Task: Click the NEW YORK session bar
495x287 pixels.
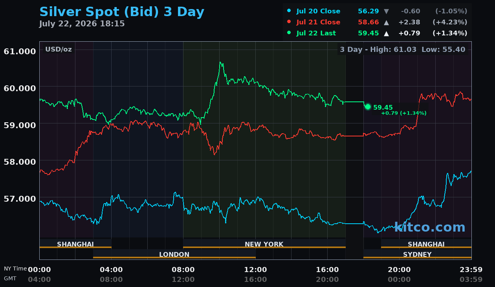Action: (x=264, y=244)
